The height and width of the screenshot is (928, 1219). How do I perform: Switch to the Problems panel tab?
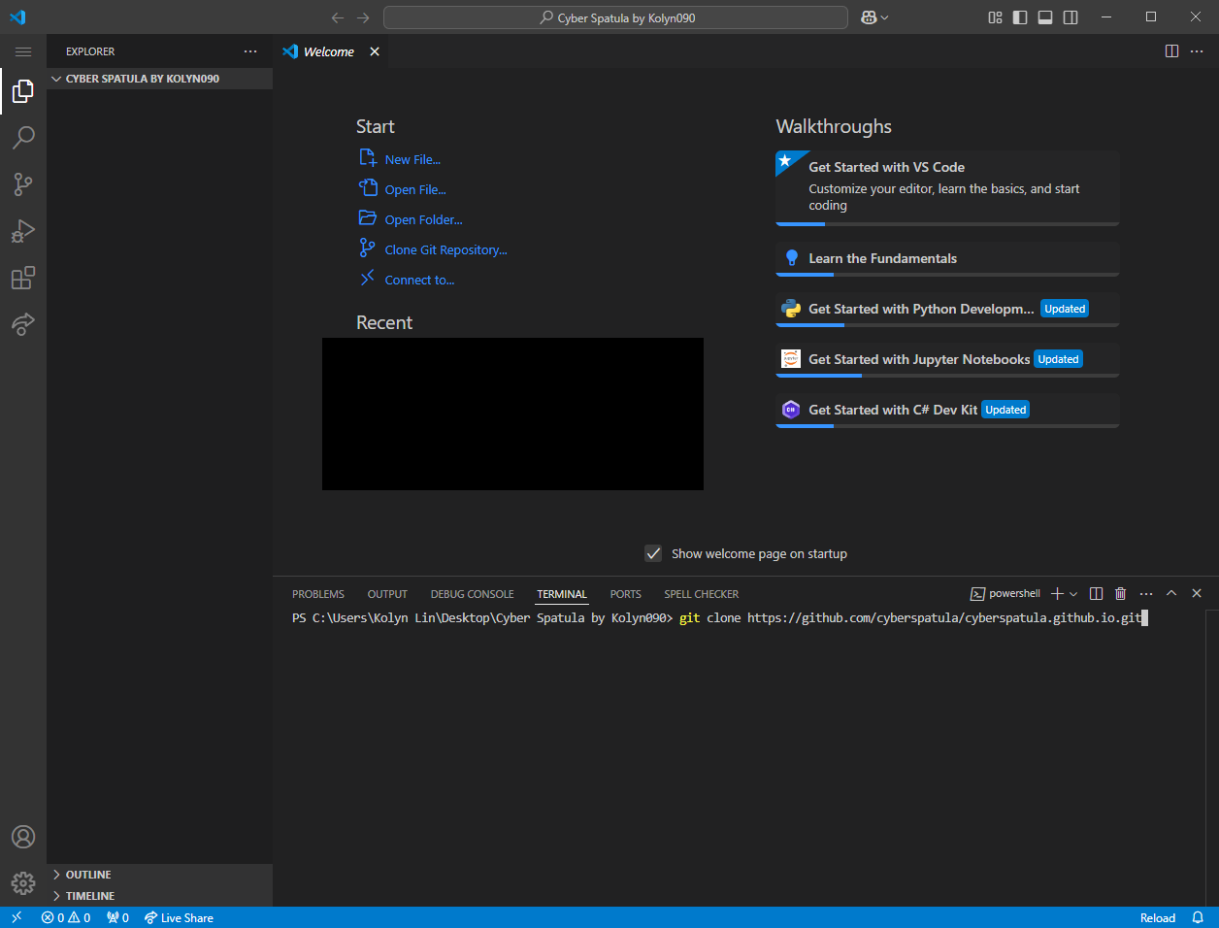[318, 594]
